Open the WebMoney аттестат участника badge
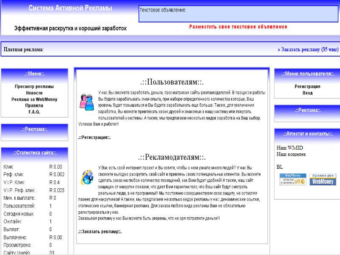 point(293,179)
